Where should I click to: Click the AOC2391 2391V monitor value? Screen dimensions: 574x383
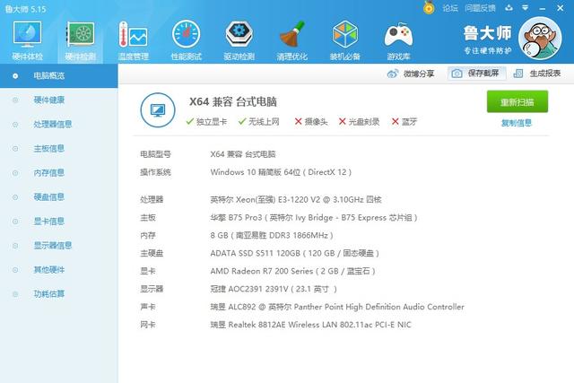click(x=274, y=289)
